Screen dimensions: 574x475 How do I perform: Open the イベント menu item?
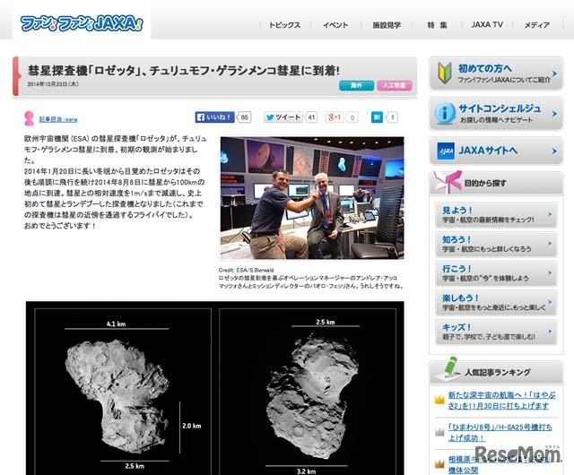click(x=335, y=25)
